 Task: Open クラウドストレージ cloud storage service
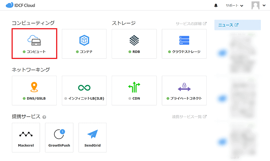[184, 44]
